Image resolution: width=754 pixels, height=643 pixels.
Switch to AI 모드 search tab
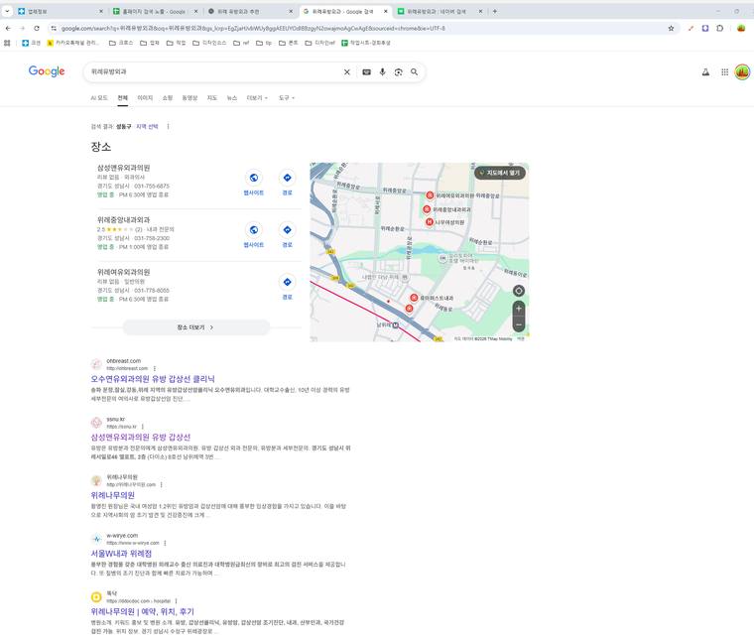pos(99,97)
